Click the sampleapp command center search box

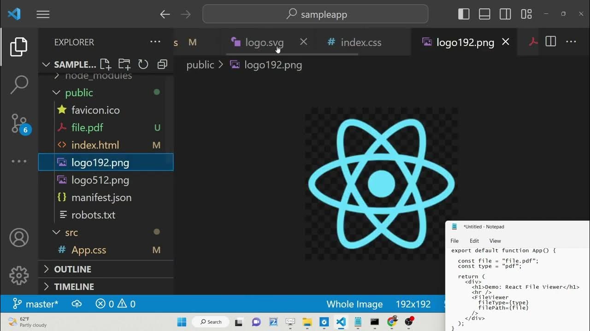(315, 14)
